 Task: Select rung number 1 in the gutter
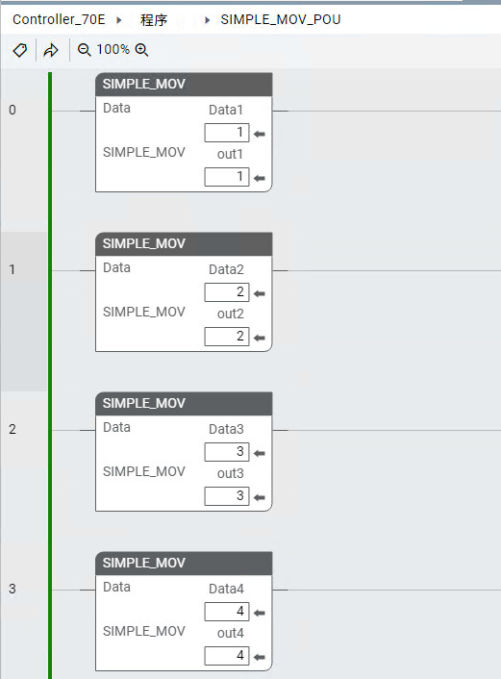click(13, 269)
